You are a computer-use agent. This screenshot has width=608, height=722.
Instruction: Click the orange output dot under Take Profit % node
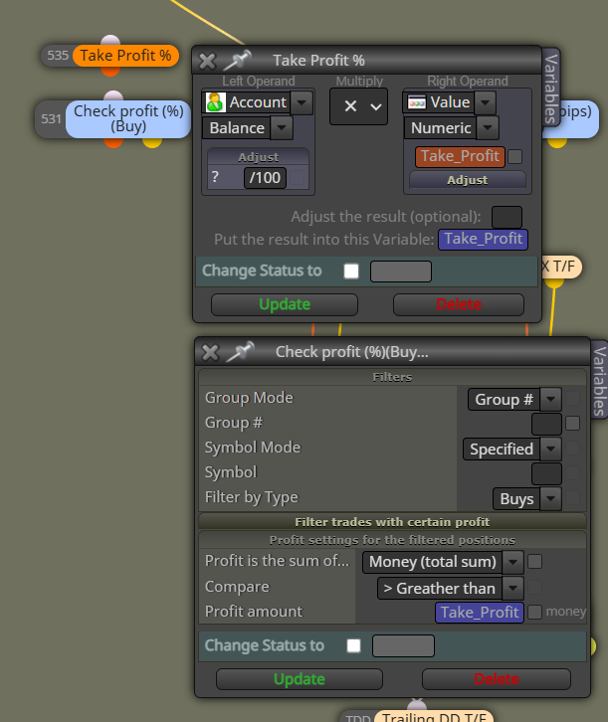(x=110, y=71)
